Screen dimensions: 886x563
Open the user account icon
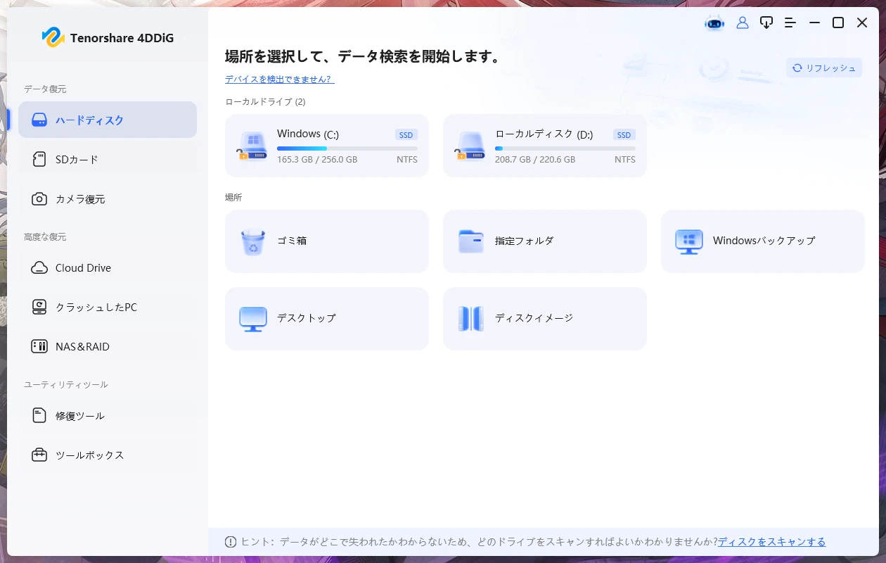coord(743,23)
